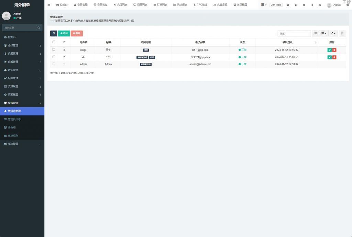
Task: Check the niuge row checkbox
Action: point(54,49)
